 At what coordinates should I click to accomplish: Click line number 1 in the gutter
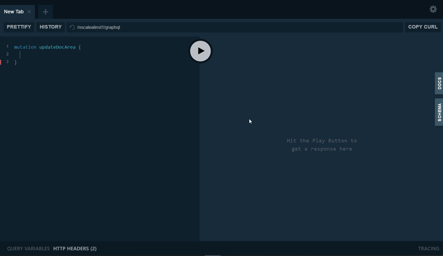(7, 46)
